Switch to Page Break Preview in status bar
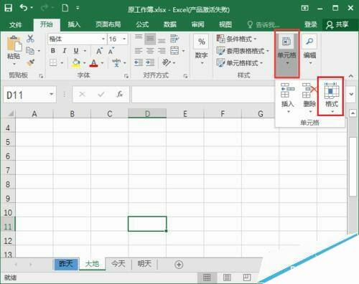 click(x=247, y=278)
